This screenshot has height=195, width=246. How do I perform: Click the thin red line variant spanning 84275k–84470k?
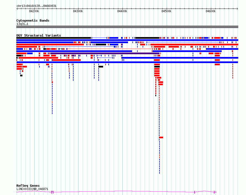coord(110,49)
